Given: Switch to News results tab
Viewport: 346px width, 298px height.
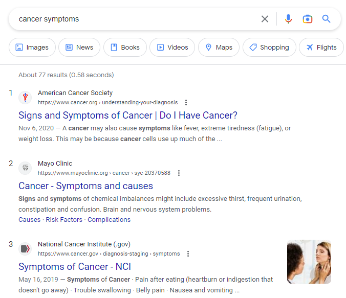Looking at the screenshot, I should [x=79, y=48].
